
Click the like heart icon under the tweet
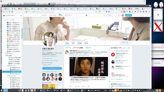[83, 86]
